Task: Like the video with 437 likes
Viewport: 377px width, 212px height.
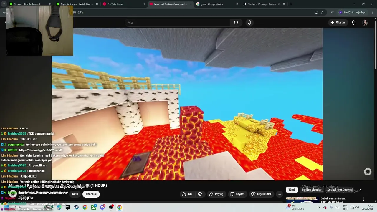Action: tap(187, 194)
